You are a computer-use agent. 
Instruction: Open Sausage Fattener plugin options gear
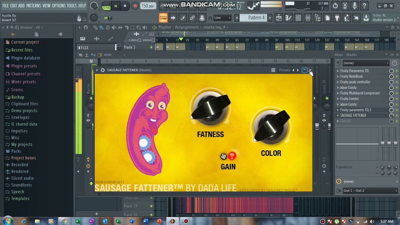pos(103,70)
